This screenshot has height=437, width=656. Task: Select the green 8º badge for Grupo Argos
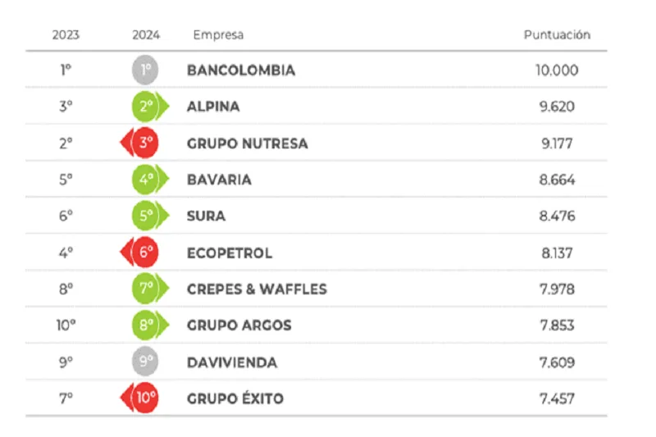point(147,325)
